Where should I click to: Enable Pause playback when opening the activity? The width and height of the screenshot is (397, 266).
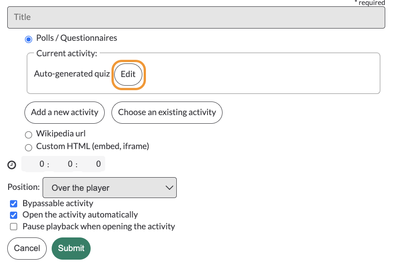14,227
